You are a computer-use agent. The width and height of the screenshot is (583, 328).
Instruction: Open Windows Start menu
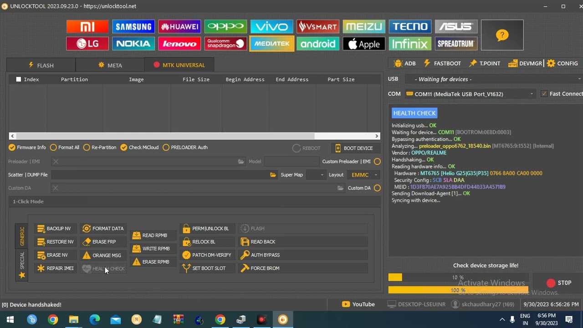tap(10, 319)
